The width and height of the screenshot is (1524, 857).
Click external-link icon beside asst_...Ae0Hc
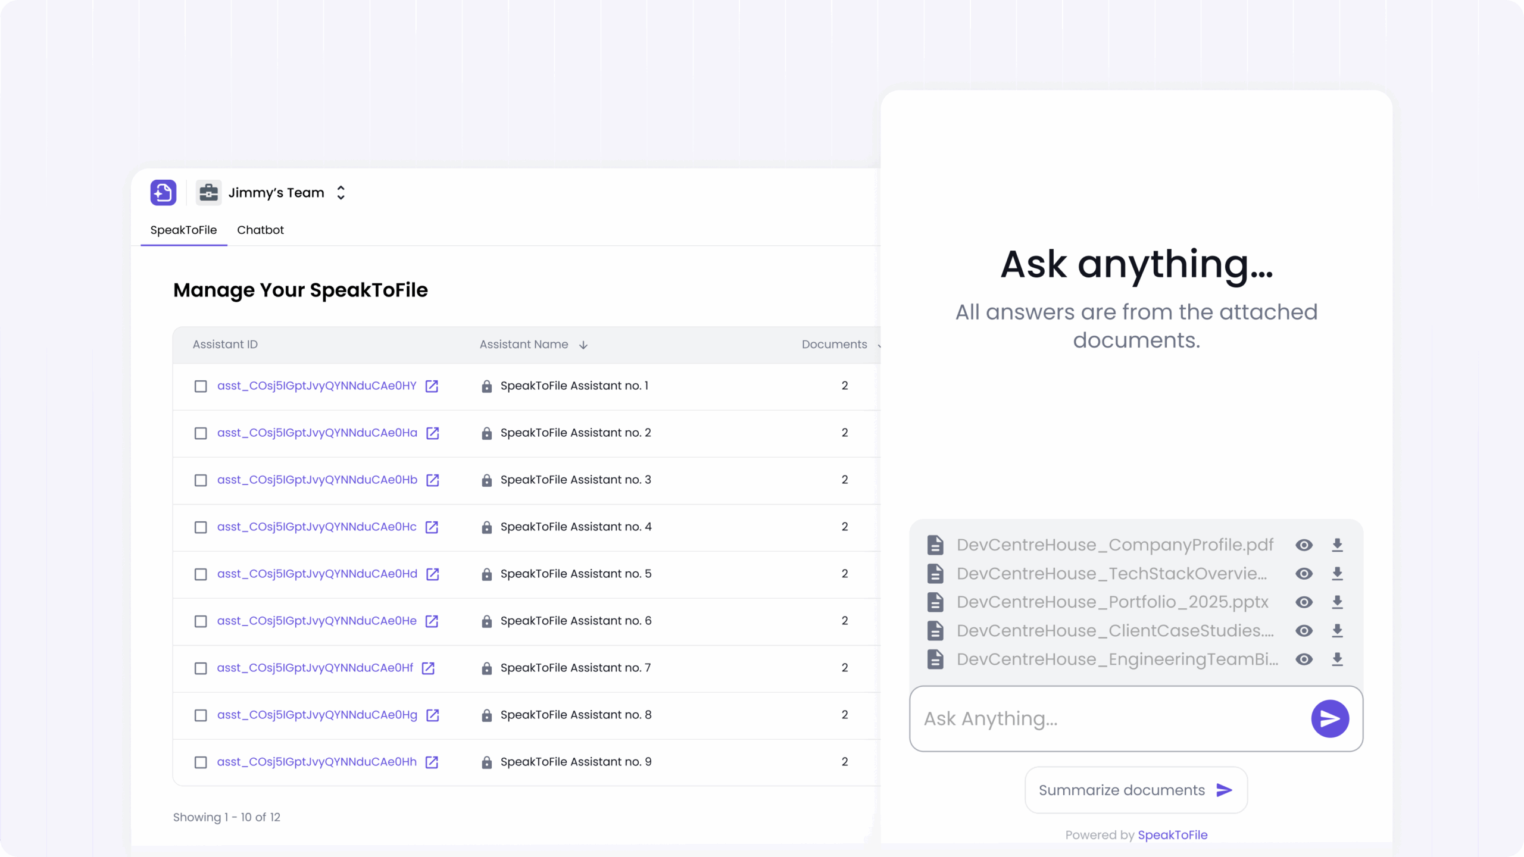click(x=432, y=527)
